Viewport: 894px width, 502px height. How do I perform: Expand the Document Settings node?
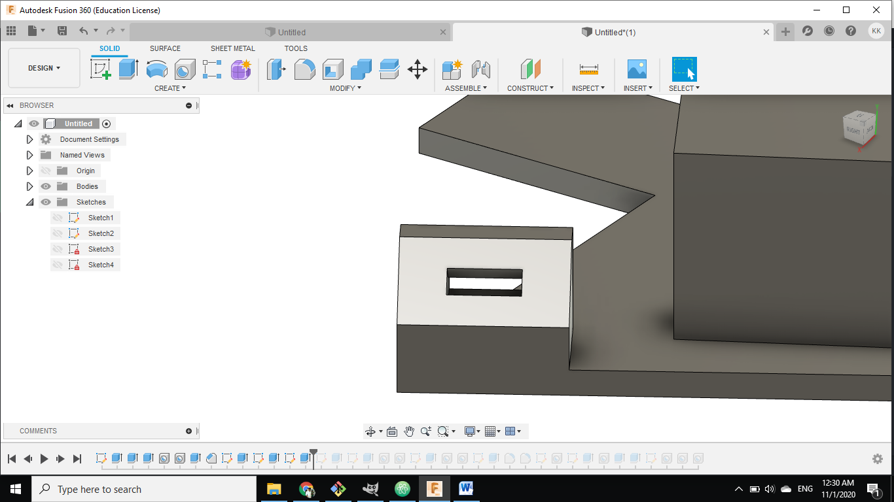(29, 139)
